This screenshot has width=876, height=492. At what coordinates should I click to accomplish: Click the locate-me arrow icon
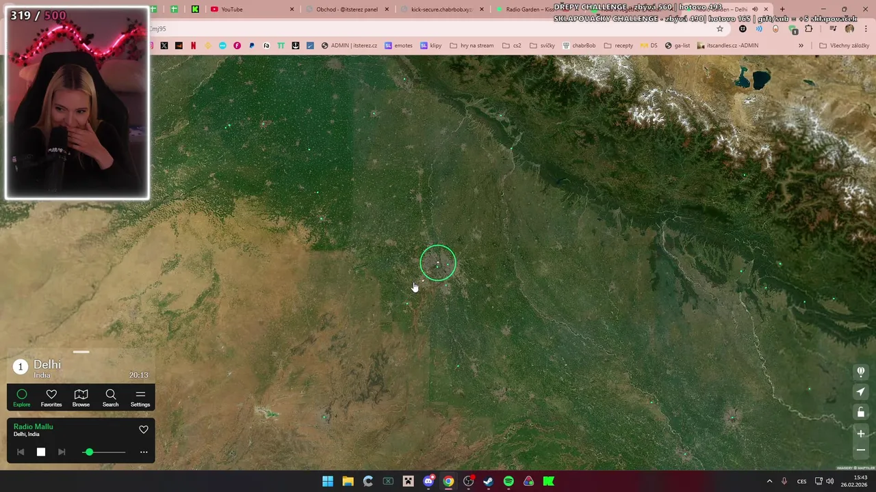[861, 392]
